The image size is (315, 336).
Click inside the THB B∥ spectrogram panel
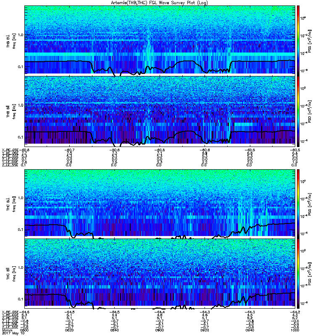(160, 111)
